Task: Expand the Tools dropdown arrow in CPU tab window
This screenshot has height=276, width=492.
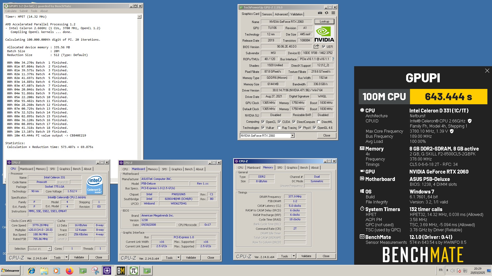Action: pyautogui.click(x=66, y=257)
